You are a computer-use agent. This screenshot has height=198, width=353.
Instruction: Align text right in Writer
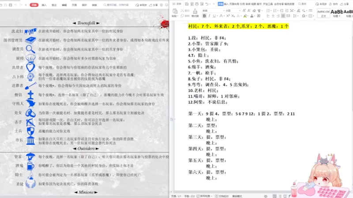coord(278,16)
